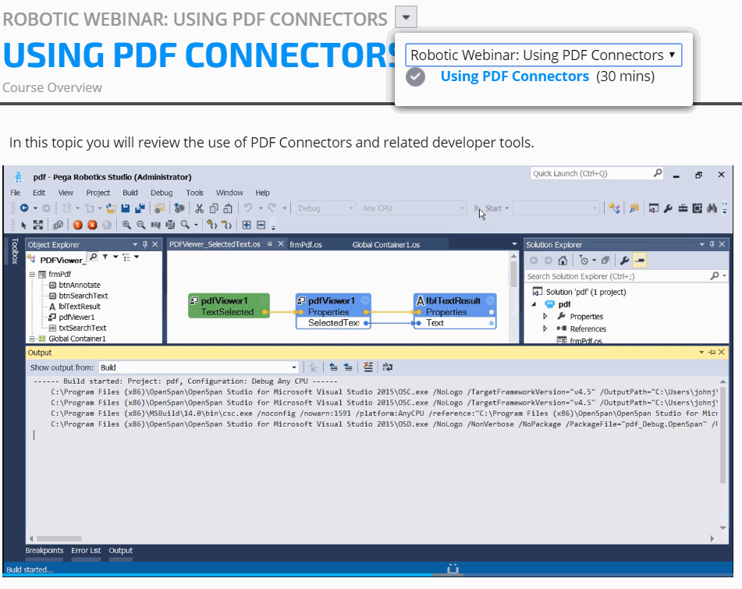Click the Zoom In magnifier icon
This screenshot has height=589, width=742.
pyautogui.click(x=126, y=225)
